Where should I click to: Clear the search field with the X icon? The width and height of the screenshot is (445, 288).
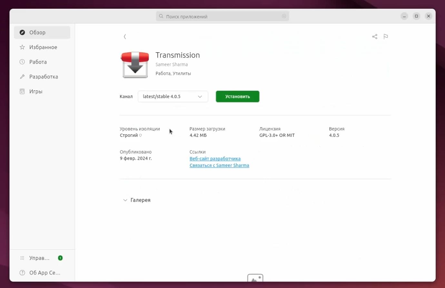[x=284, y=16]
